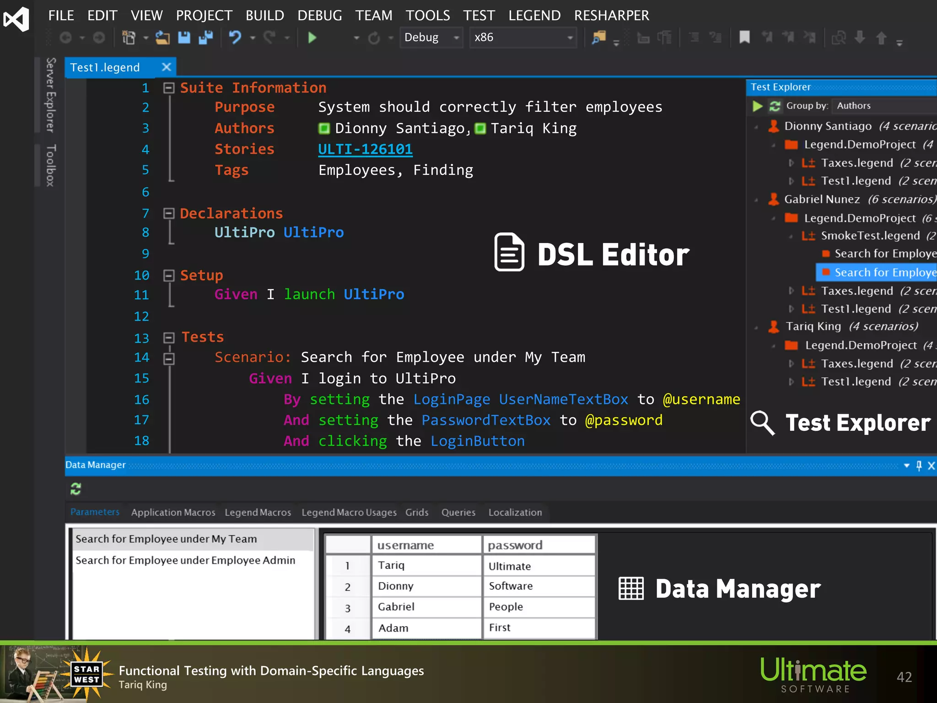Collapse the Declarations section

(169, 213)
